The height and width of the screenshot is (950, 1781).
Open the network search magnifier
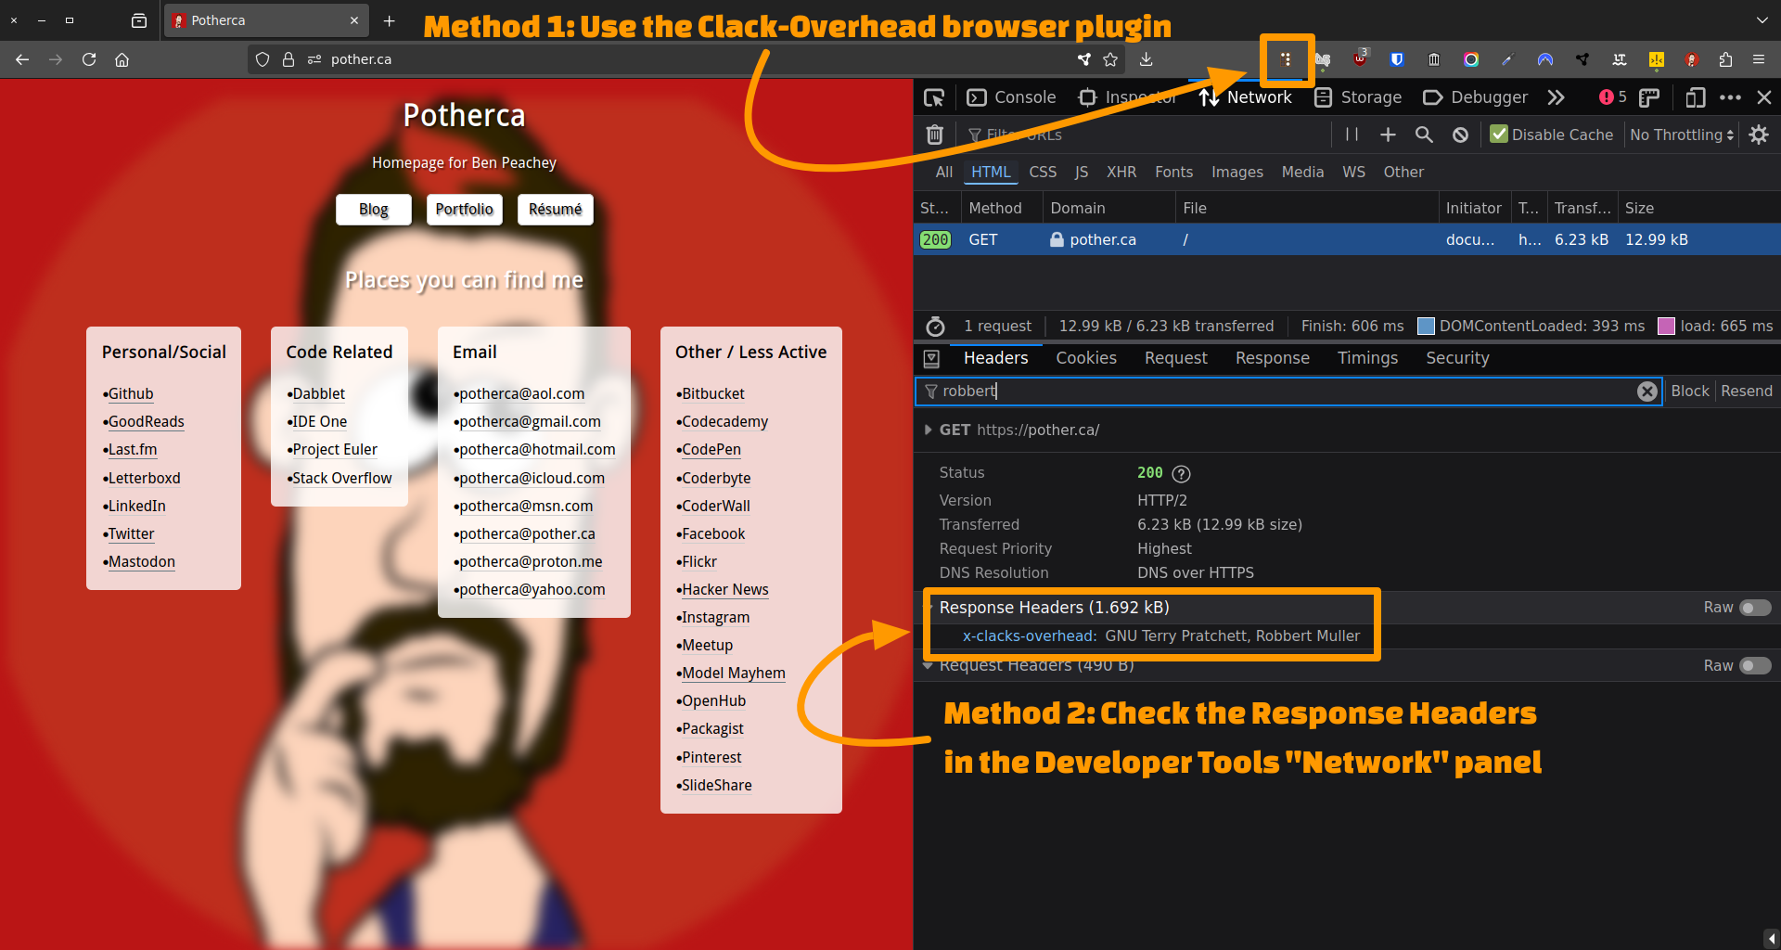(x=1424, y=135)
